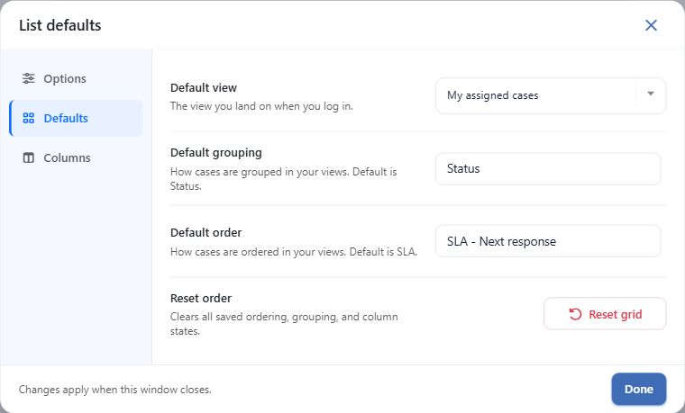Click the Reset order label
This screenshot has width=685, height=413.
coord(201,299)
